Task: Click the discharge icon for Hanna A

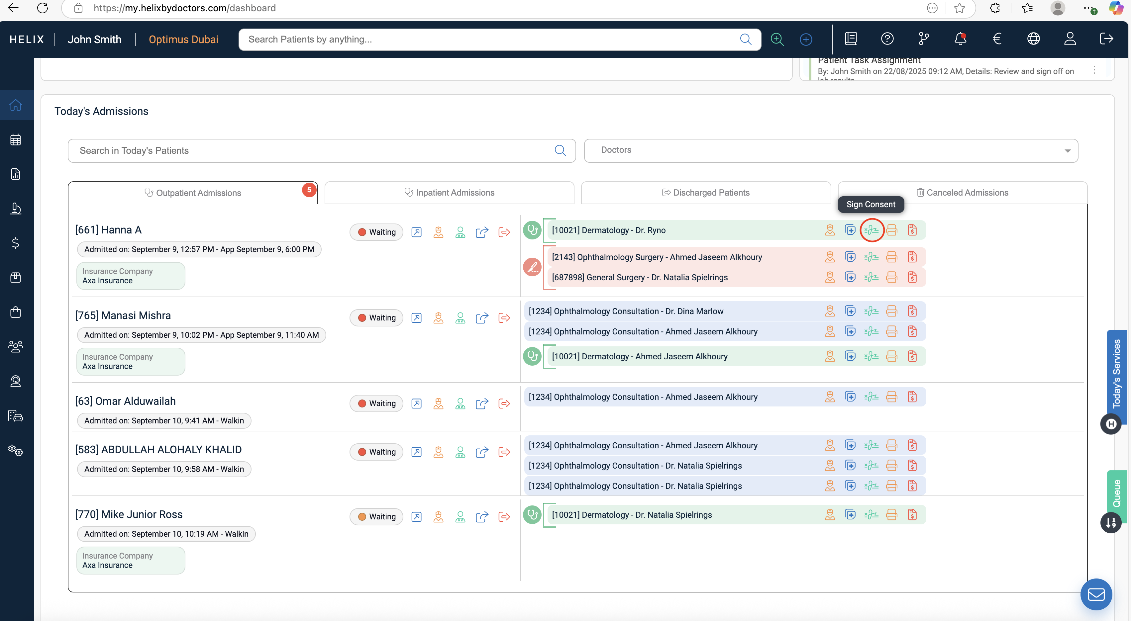Action: point(504,232)
